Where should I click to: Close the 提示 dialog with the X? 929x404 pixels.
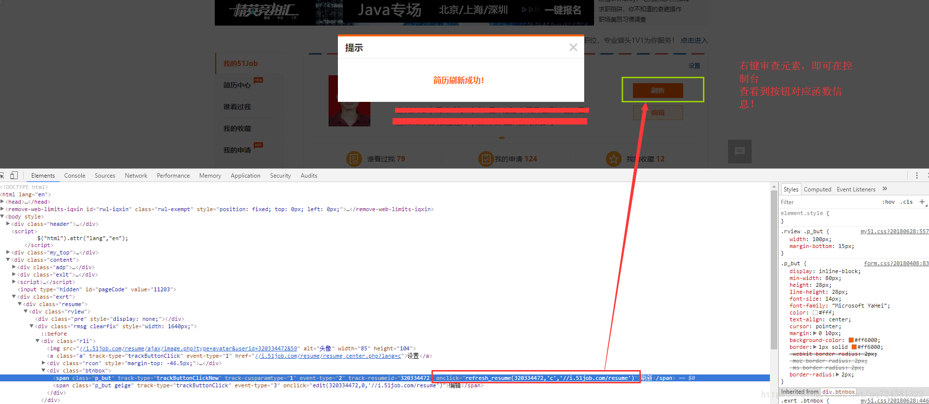point(573,47)
